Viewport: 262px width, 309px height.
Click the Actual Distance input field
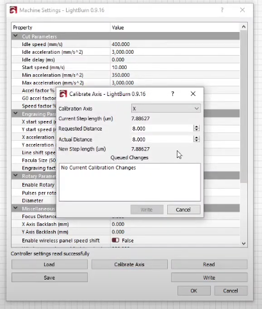162,139
